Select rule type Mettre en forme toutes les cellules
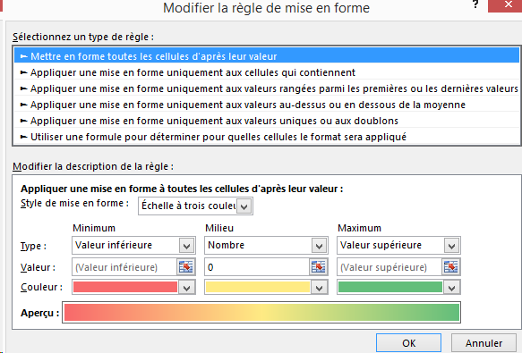Image resolution: width=522 pixels, height=353 pixels. coord(267,56)
